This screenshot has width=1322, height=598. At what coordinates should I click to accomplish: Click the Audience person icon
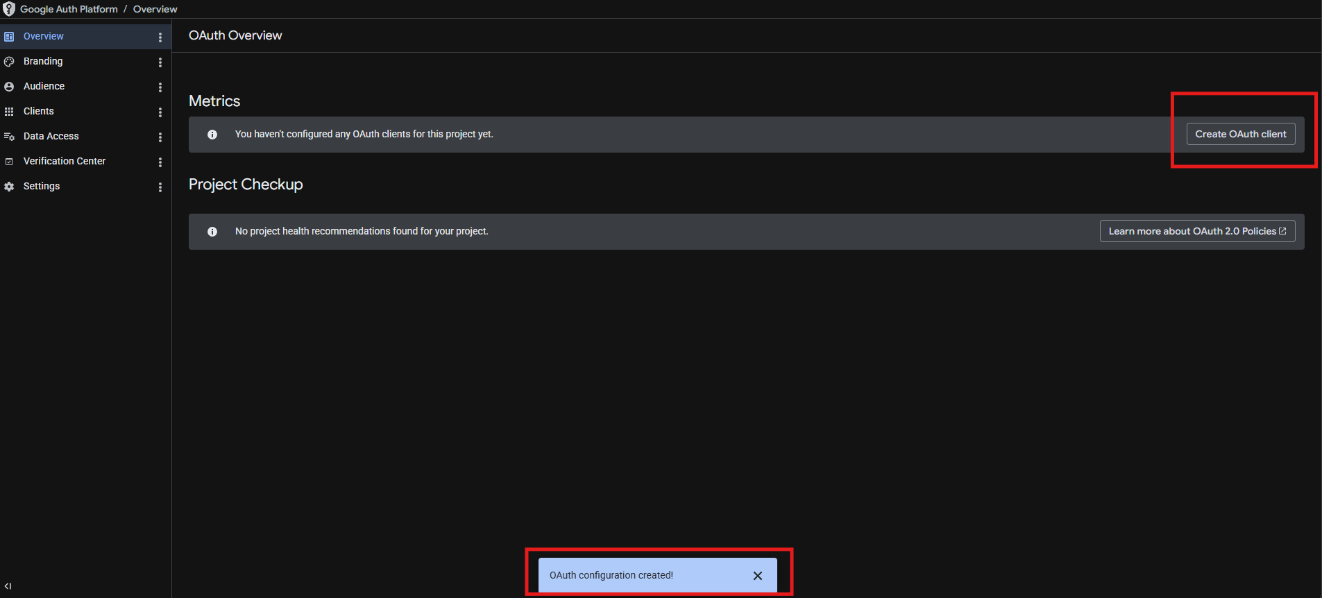(x=9, y=86)
